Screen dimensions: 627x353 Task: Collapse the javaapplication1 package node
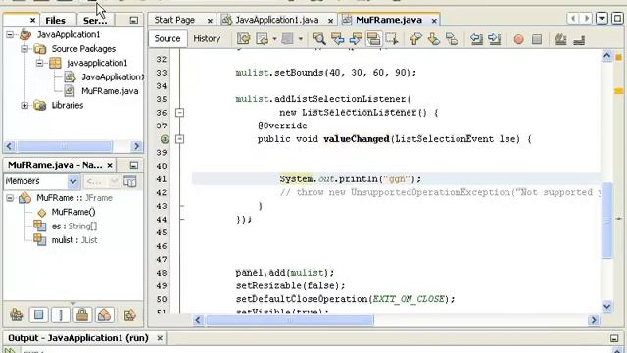tap(39, 63)
